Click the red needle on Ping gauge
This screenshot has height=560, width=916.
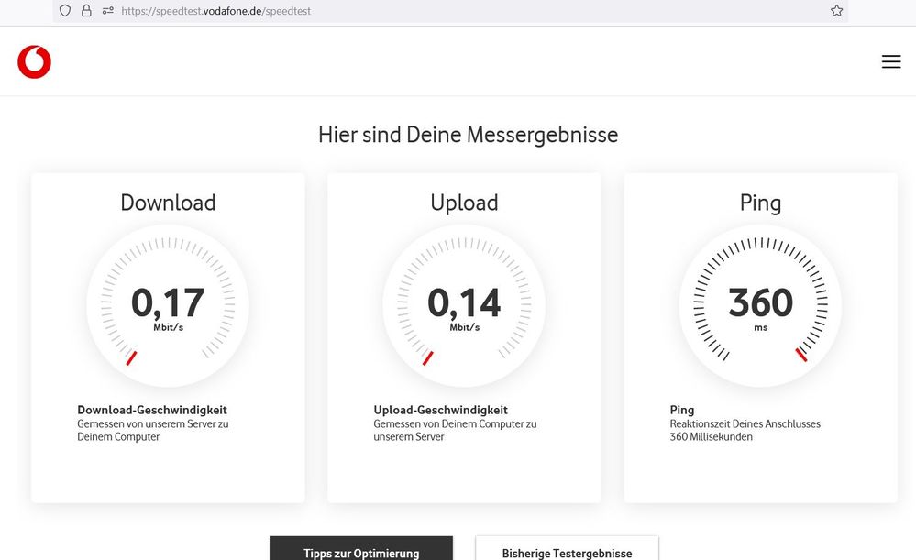pos(800,355)
